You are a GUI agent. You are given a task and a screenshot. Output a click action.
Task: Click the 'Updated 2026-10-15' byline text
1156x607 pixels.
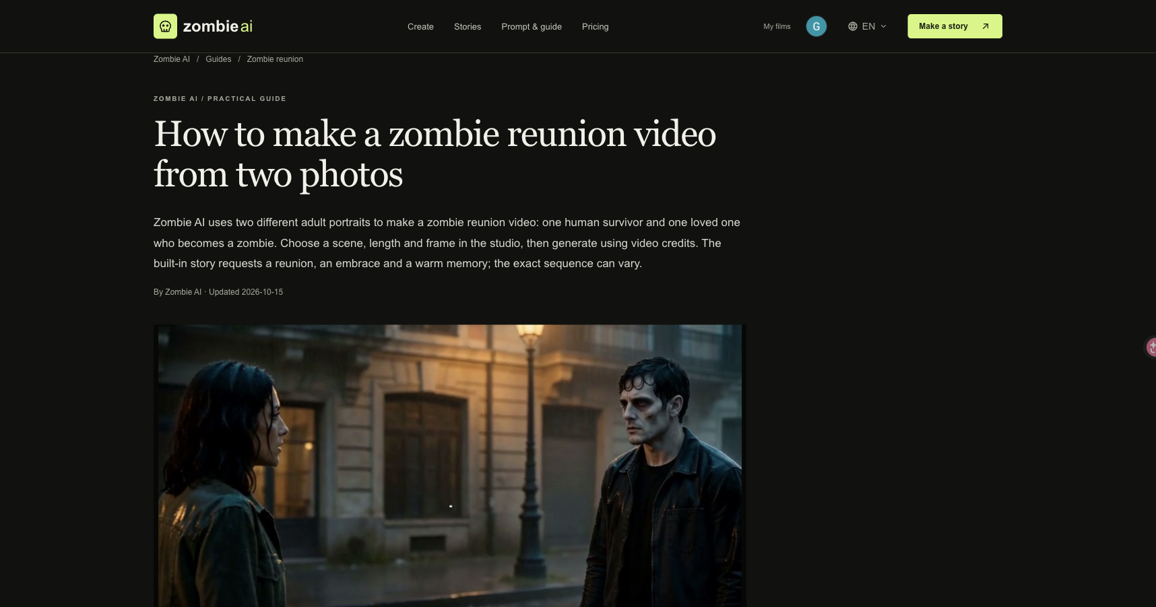(246, 292)
